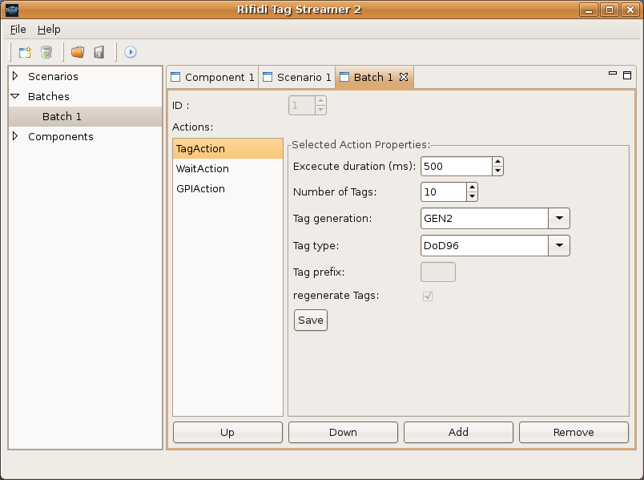Open the Tag generation dropdown
The image size is (644, 480).
[x=558, y=218]
